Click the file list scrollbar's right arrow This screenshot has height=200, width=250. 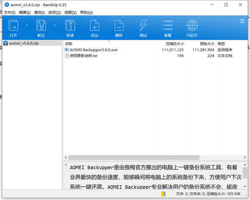coord(245,157)
